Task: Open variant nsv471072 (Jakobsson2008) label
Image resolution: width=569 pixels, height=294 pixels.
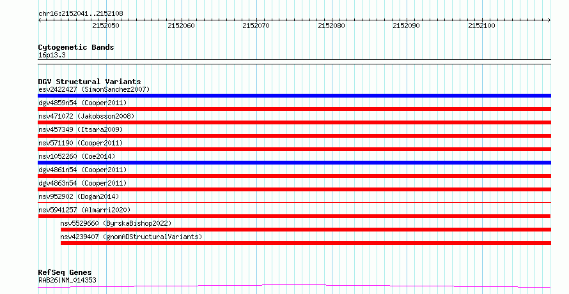Action: pos(86,116)
